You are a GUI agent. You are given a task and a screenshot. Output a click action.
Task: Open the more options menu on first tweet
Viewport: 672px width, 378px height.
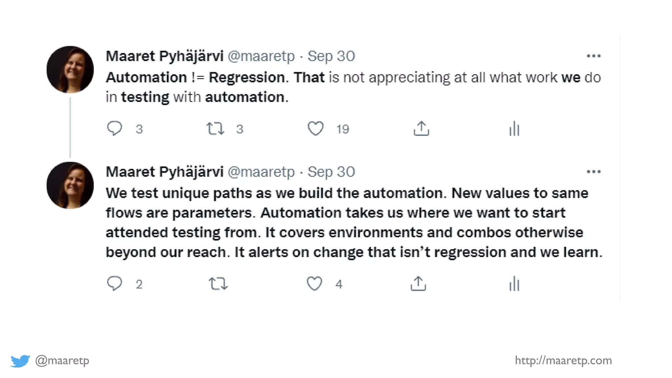point(594,56)
